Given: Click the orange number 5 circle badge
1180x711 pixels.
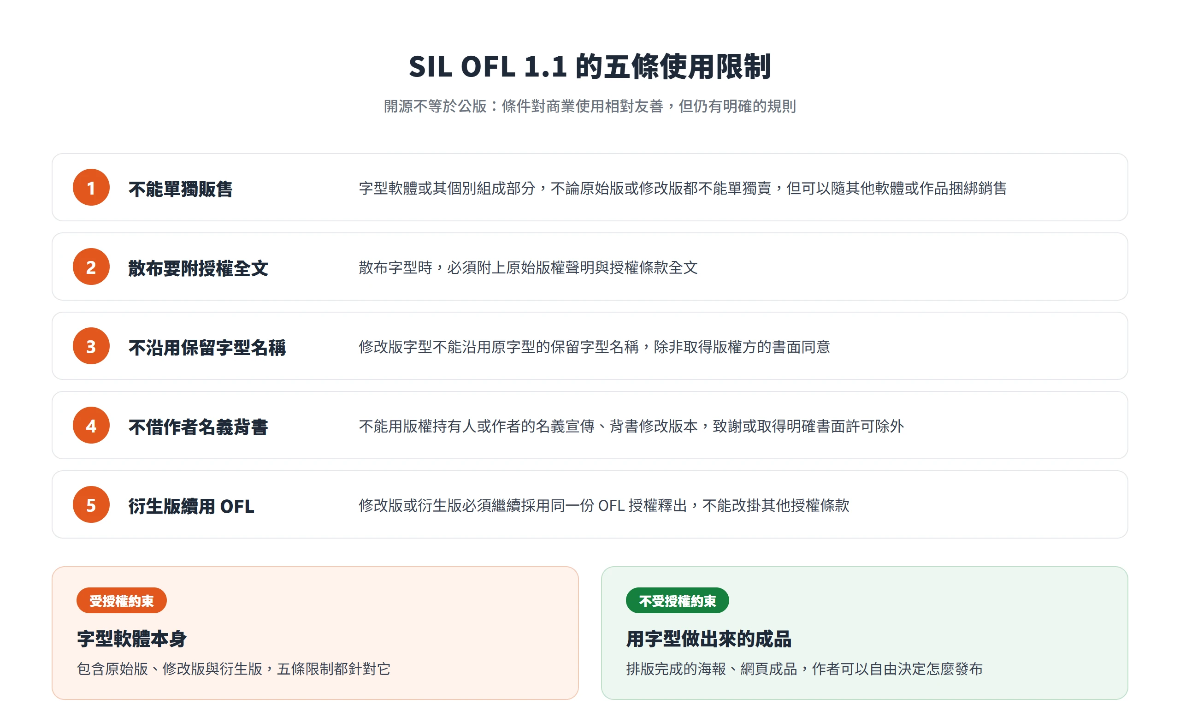Looking at the screenshot, I should click(x=91, y=504).
